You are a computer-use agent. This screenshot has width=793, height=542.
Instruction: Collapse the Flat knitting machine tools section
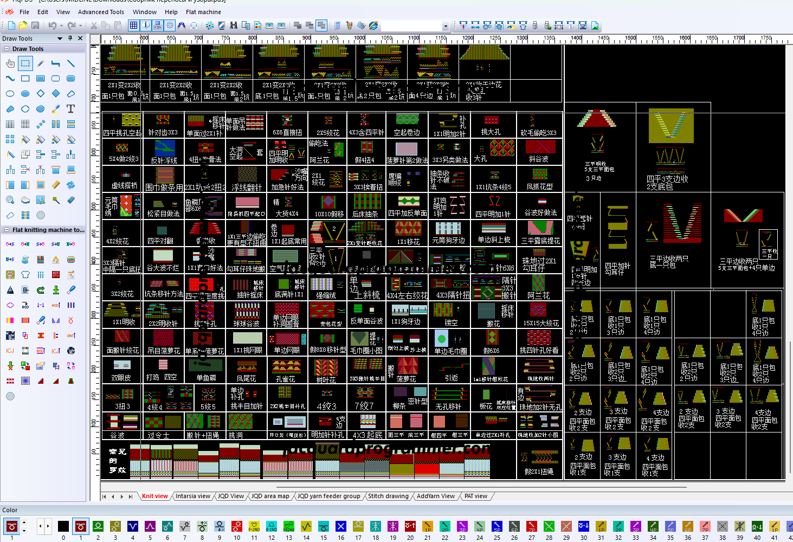coord(7,230)
